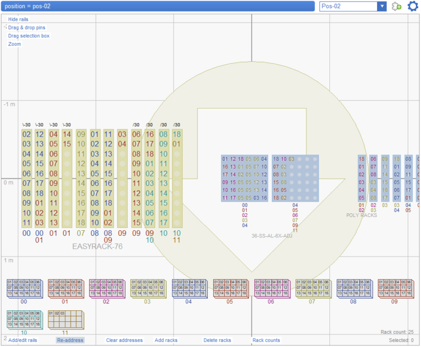Viewport: 421px width, 347px height.
Task: Click Delete racks link
Action: tap(217, 340)
